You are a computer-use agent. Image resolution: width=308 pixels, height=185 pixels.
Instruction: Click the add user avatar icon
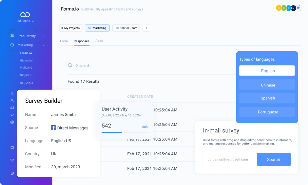click(x=298, y=8)
